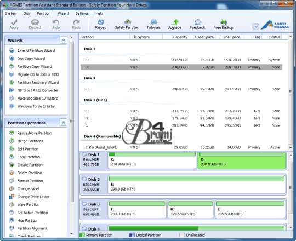This screenshot has width=296, height=241.
Task: Click the checkmark icon beside AOMEI logo
Action: pos(255,26)
